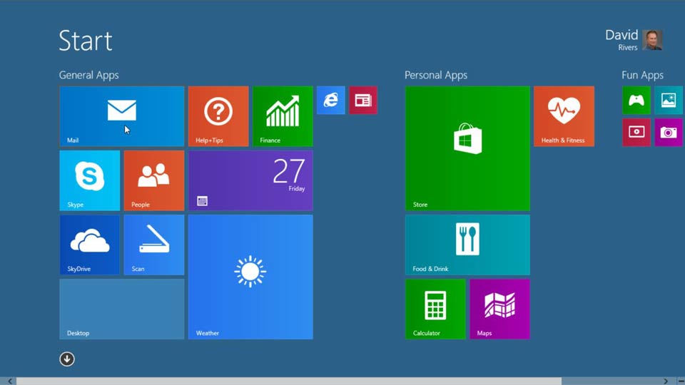Image resolution: width=685 pixels, height=385 pixels.
Task: Open the green Games controller tile
Action: (x=636, y=101)
